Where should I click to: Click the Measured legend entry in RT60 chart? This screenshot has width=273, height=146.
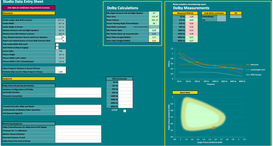[252, 65]
